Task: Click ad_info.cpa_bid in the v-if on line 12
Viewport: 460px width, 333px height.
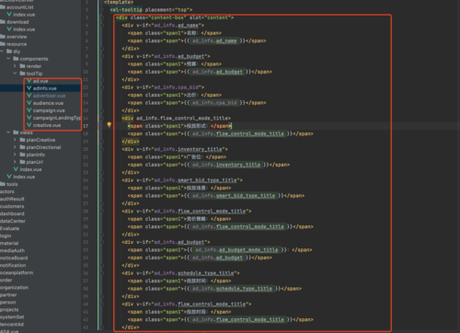Action: [176, 87]
